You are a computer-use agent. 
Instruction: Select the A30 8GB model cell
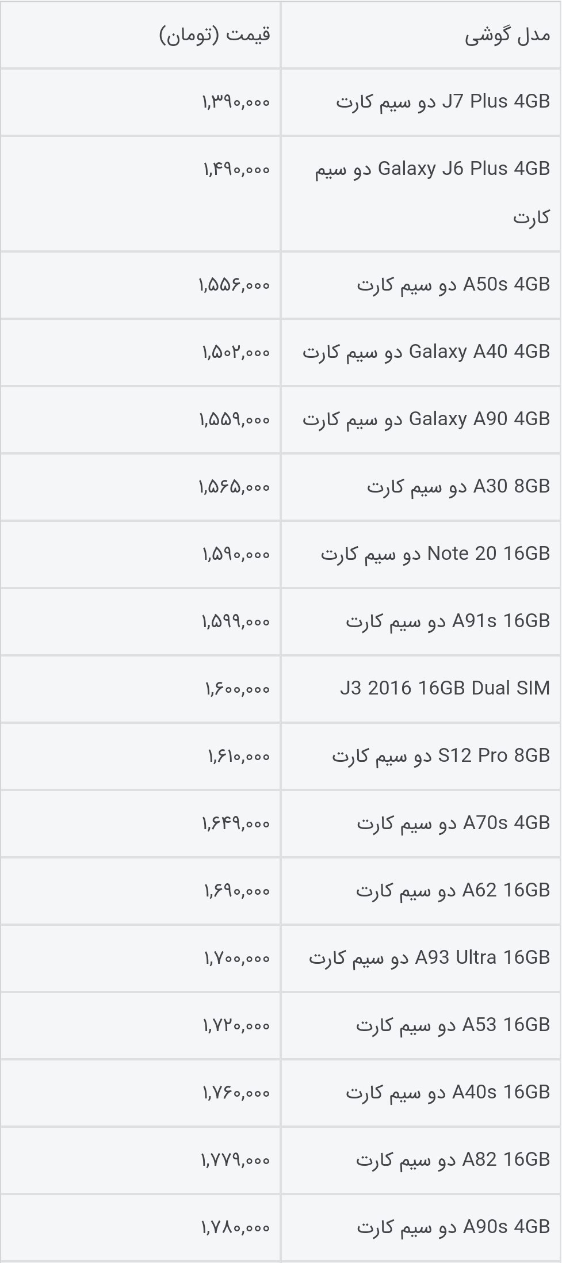(458, 487)
